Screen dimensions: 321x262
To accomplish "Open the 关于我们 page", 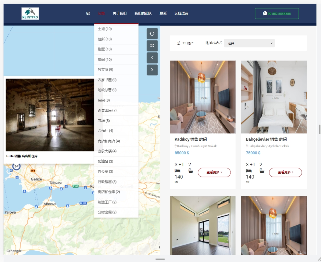I will click(120, 14).
